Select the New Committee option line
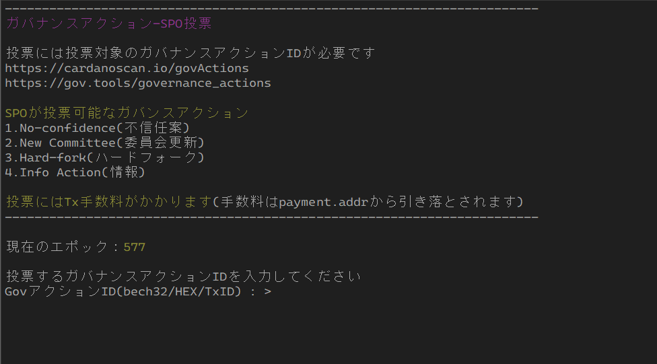 [104, 143]
